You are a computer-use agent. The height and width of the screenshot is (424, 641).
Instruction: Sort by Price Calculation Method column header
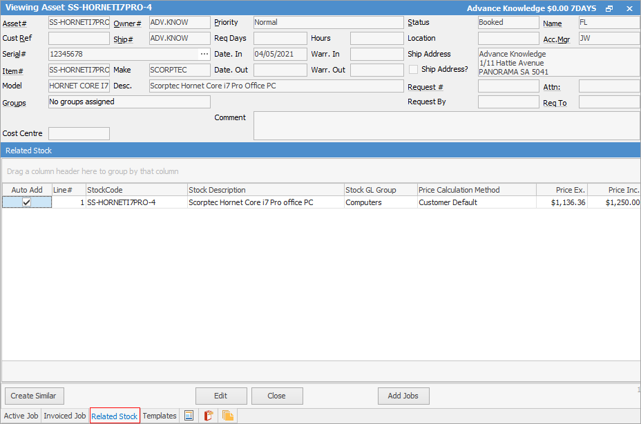point(477,190)
